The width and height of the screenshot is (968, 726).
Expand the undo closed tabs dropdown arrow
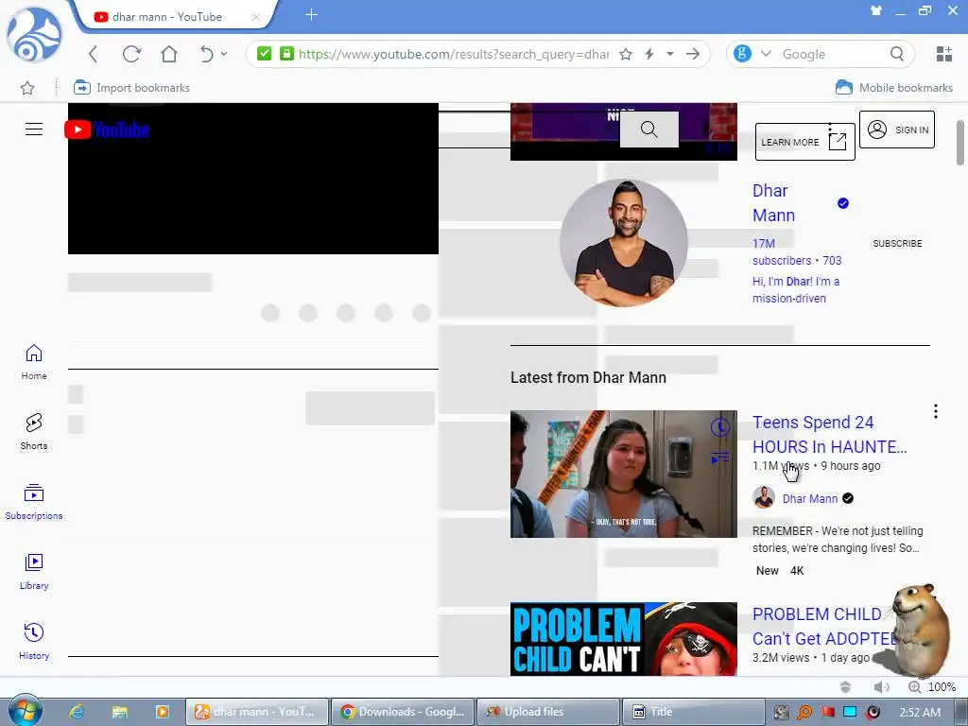224,54
